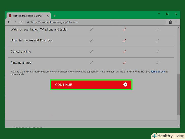This screenshot has width=185, height=139.
Task: Click red checkmark in Cancel anytime row
Action: click(x=124, y=51)
